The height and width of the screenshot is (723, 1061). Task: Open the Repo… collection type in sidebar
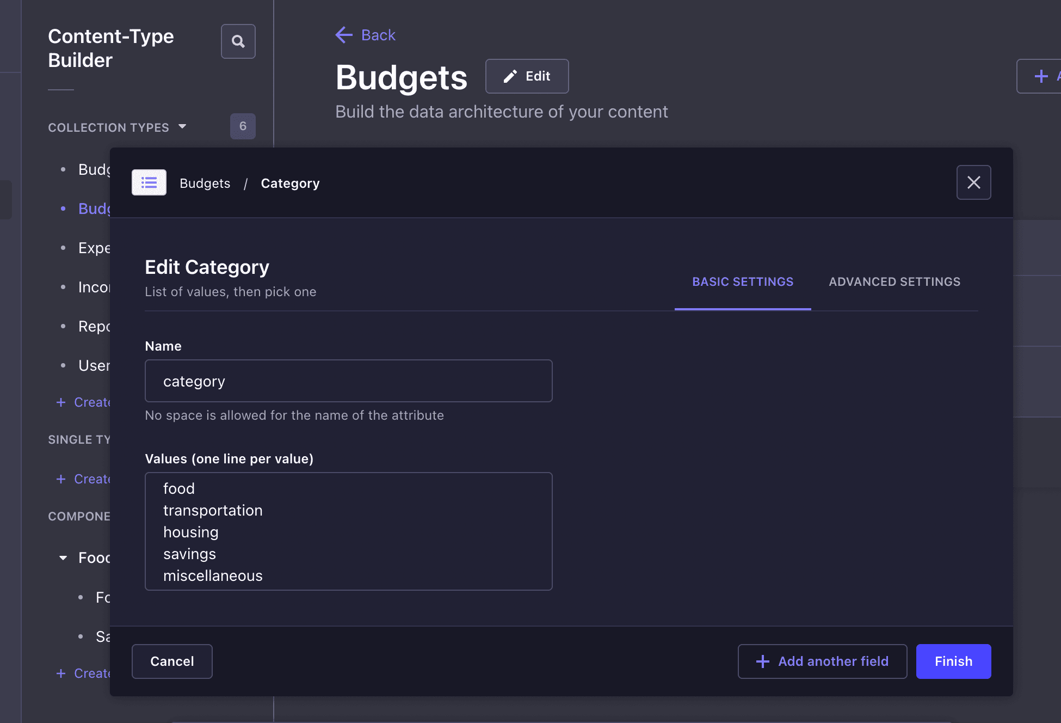pos(94,327)
